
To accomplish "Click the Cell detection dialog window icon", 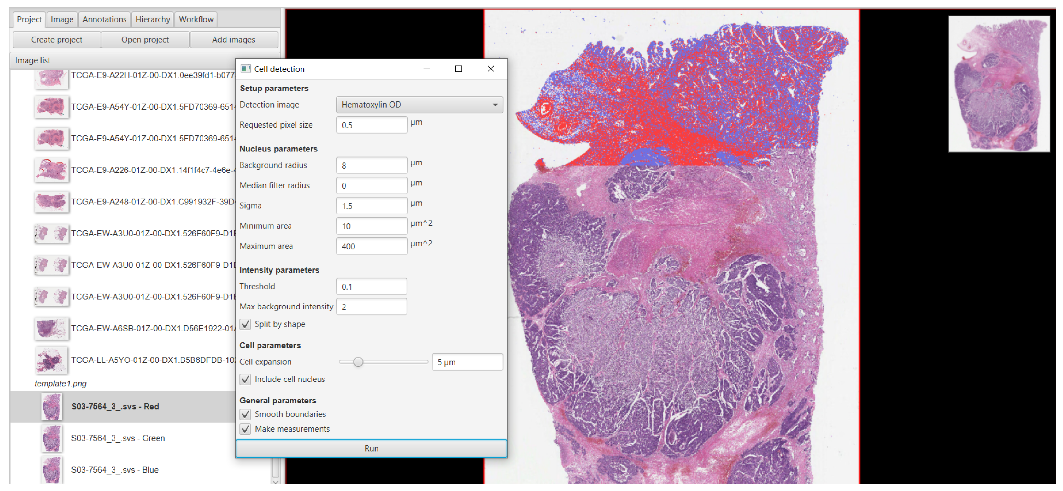I will (x=246, y=69).
